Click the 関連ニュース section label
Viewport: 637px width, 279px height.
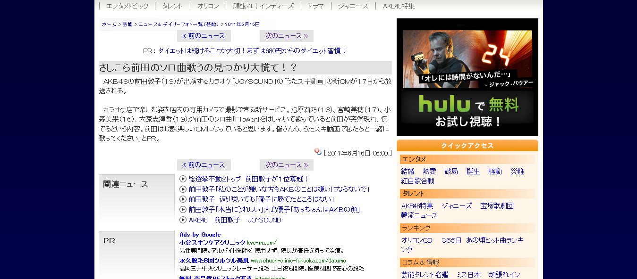click(126, 184)
